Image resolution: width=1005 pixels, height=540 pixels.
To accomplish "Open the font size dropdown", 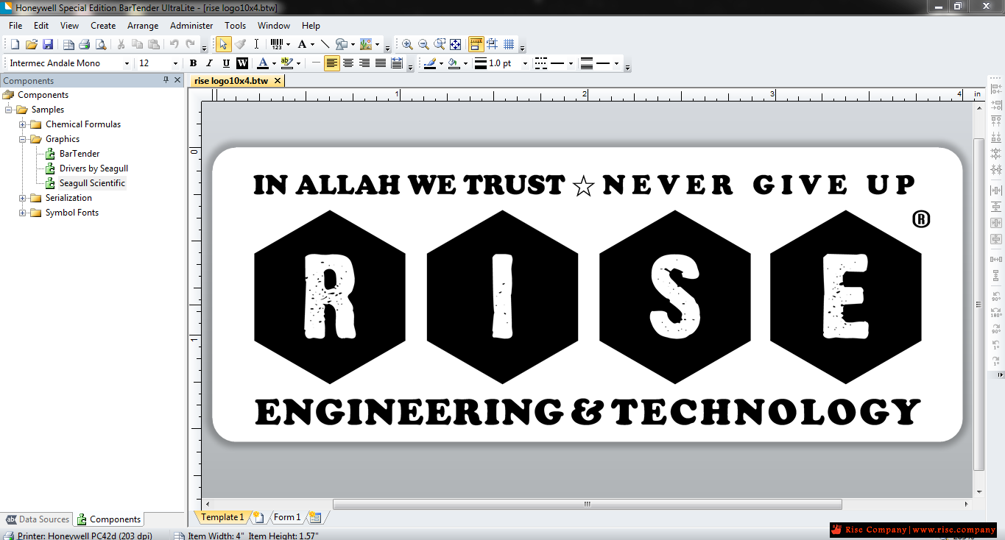I will click(x=175, y=63).
